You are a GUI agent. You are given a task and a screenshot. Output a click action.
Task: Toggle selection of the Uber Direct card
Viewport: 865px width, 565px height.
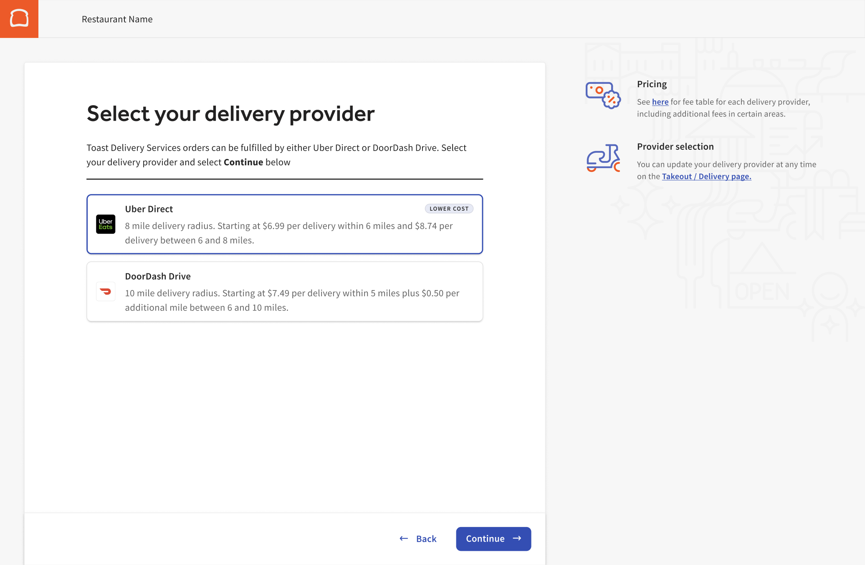pyautogui.click(x=284, y=224)
